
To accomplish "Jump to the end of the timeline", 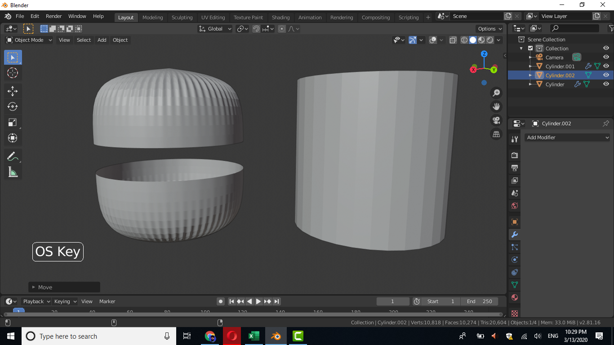I will click(x=277, y=301).
